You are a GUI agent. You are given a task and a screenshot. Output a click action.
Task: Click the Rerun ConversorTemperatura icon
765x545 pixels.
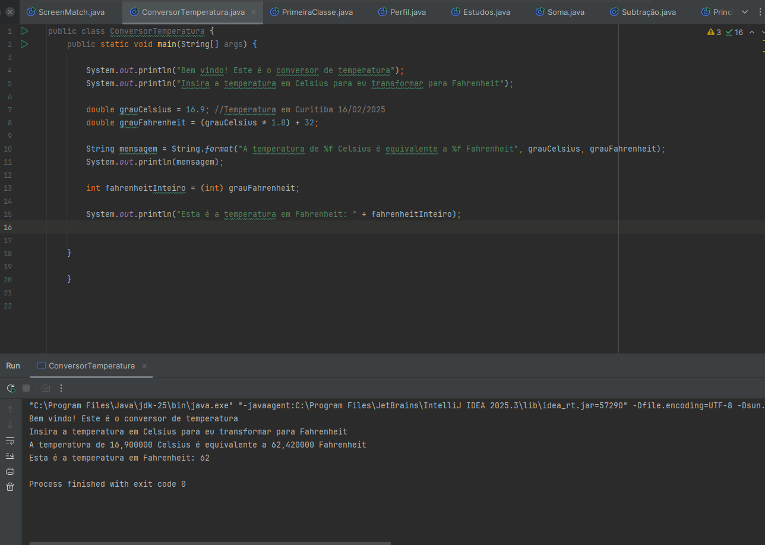tap(11, 388)
